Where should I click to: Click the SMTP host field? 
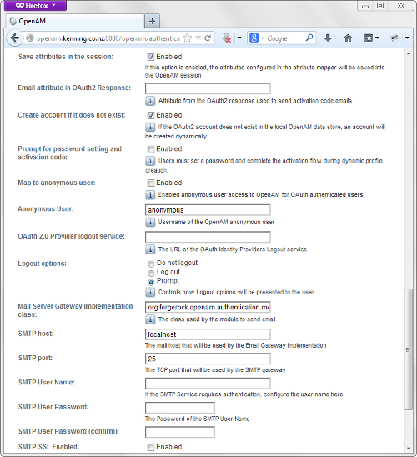tap(208, 334)
